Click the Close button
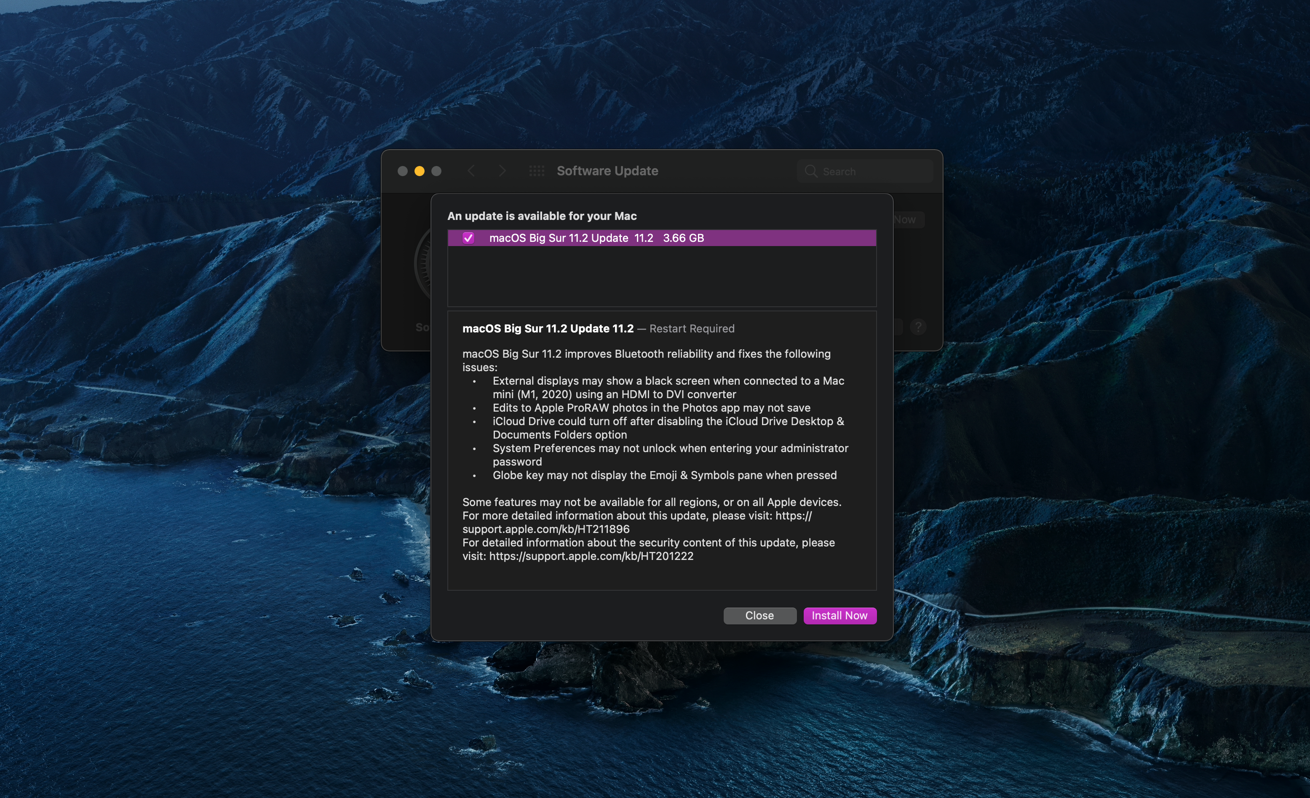 tap(759, 615)
